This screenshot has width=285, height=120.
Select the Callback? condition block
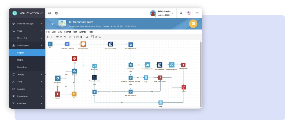74,71
